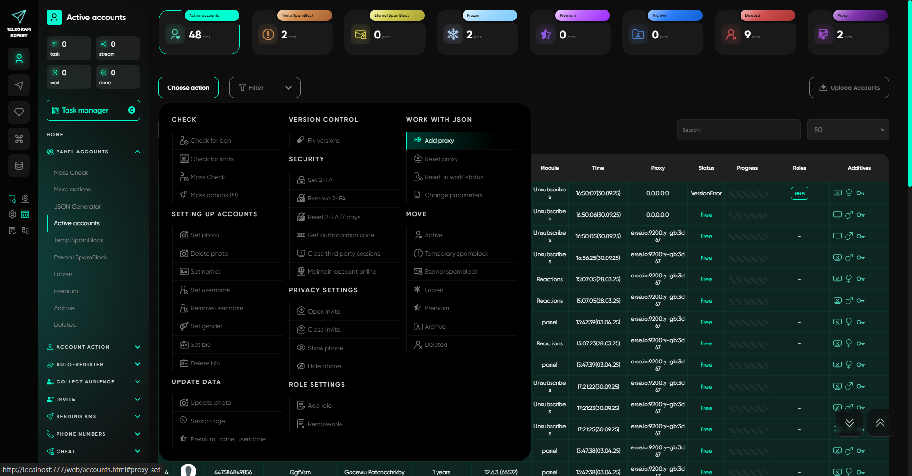Click the Proxy column header

pyautogui.click(x=657, y=168)
